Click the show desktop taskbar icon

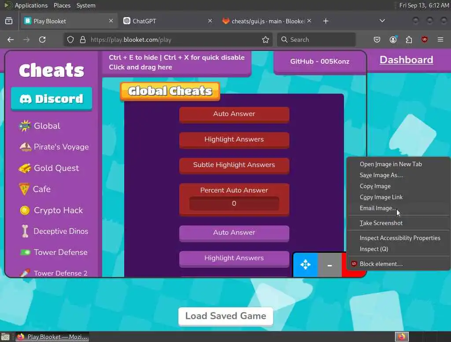click(x=5, y=337)
